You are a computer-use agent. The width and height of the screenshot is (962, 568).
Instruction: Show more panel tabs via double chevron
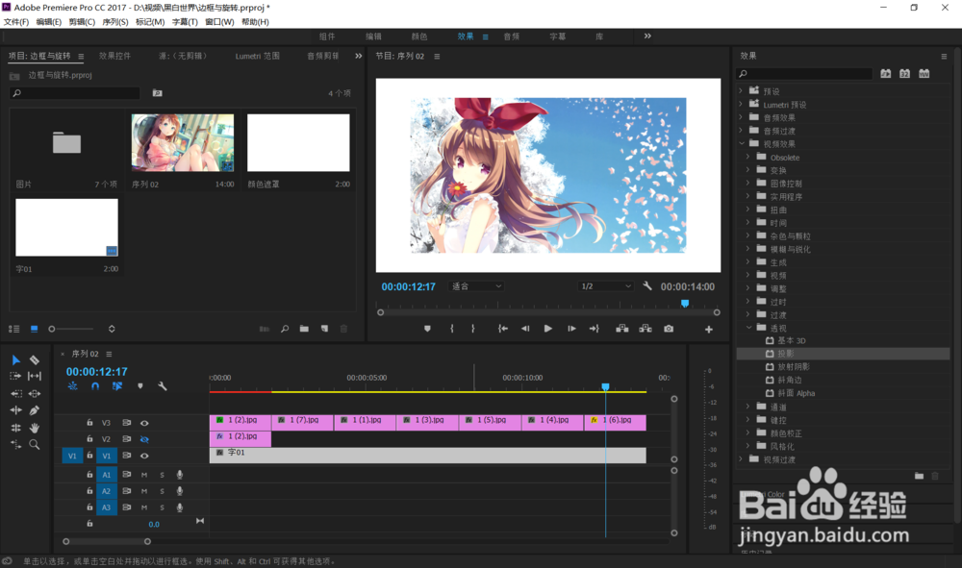point(358,56)
